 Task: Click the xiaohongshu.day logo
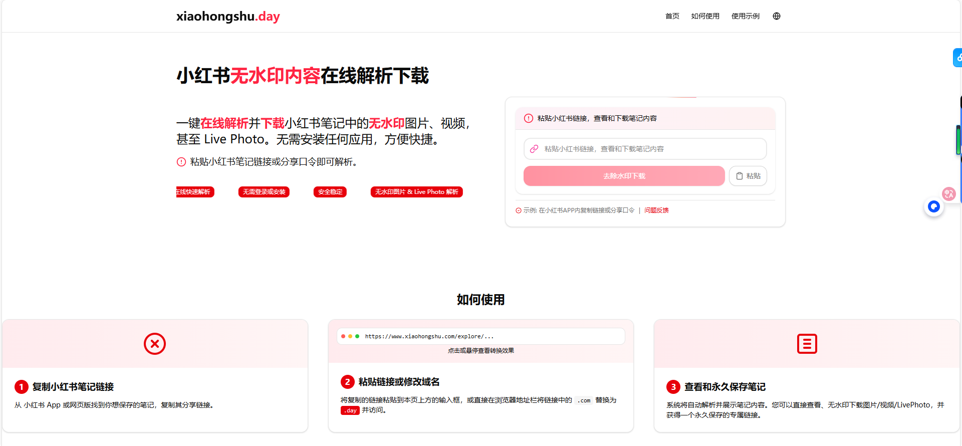[228, 16]
